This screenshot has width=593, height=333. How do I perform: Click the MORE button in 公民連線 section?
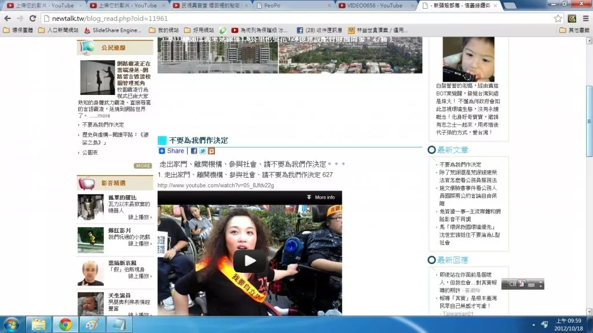tap(142, 166)
